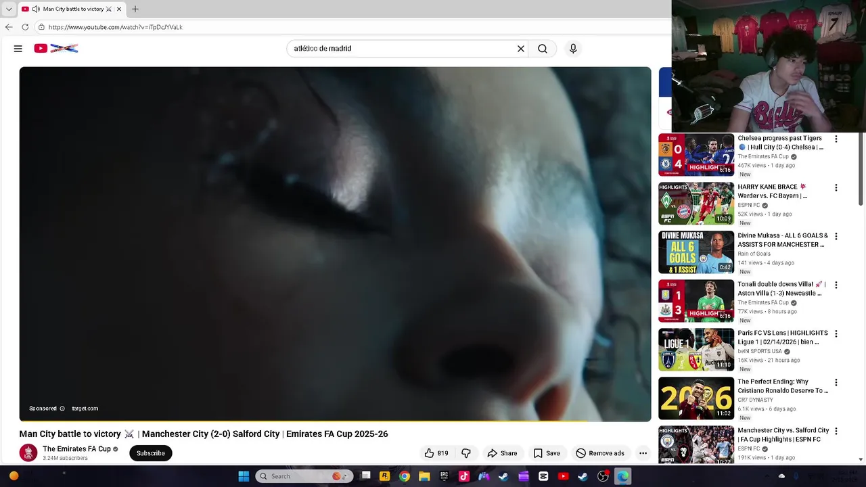Viewport: 866px width, 487px height.
Task: Go back with the browser back arrow
Action: pos(9,27)
